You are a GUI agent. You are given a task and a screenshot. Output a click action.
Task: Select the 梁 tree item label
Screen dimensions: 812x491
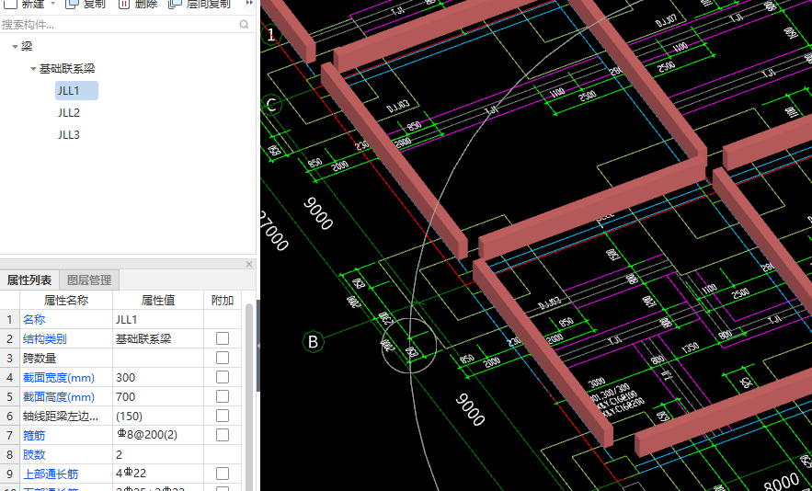[27, 47]
